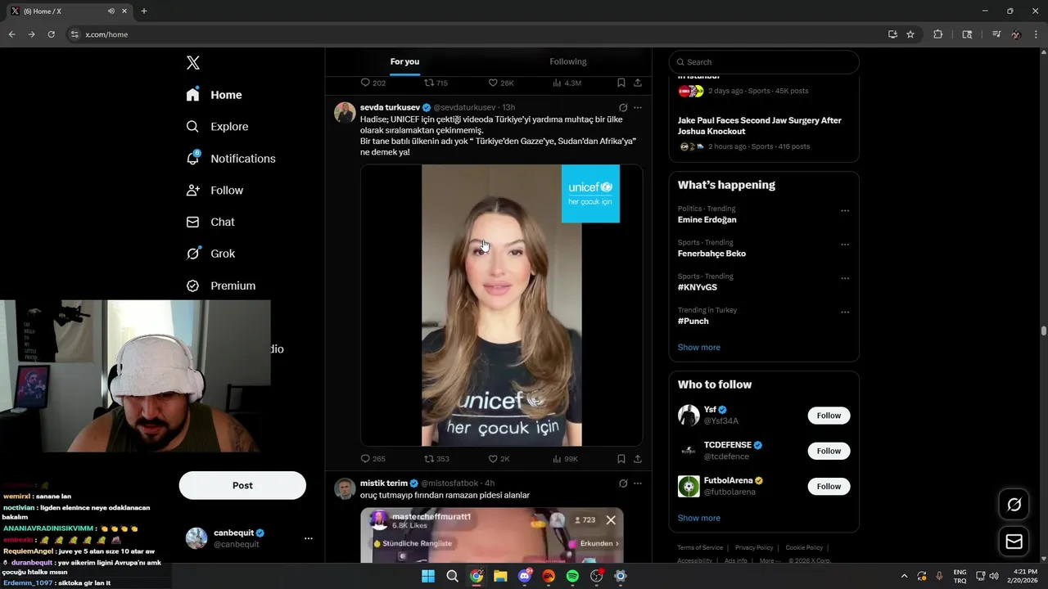Open Spotify from the taskbar

tap(572, 576)
